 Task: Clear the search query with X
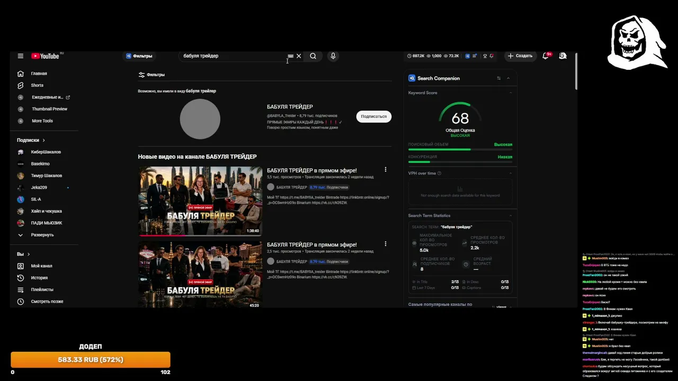pyautogui.click(x=299, y=56)
